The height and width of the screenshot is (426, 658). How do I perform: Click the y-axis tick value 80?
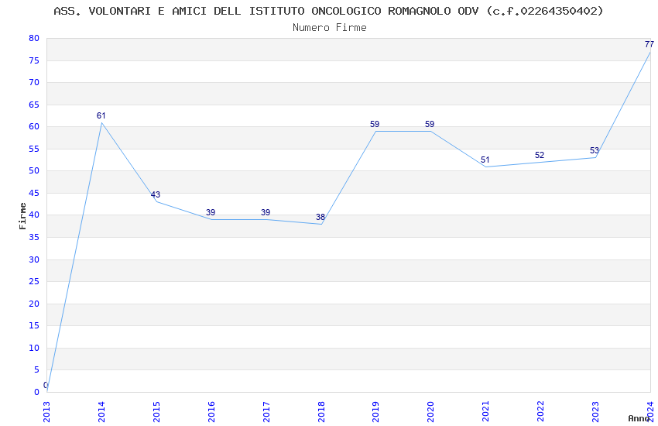(x=34, y=38)
